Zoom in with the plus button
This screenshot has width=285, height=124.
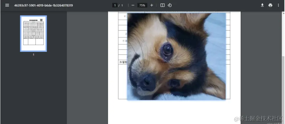pos(152,5)
